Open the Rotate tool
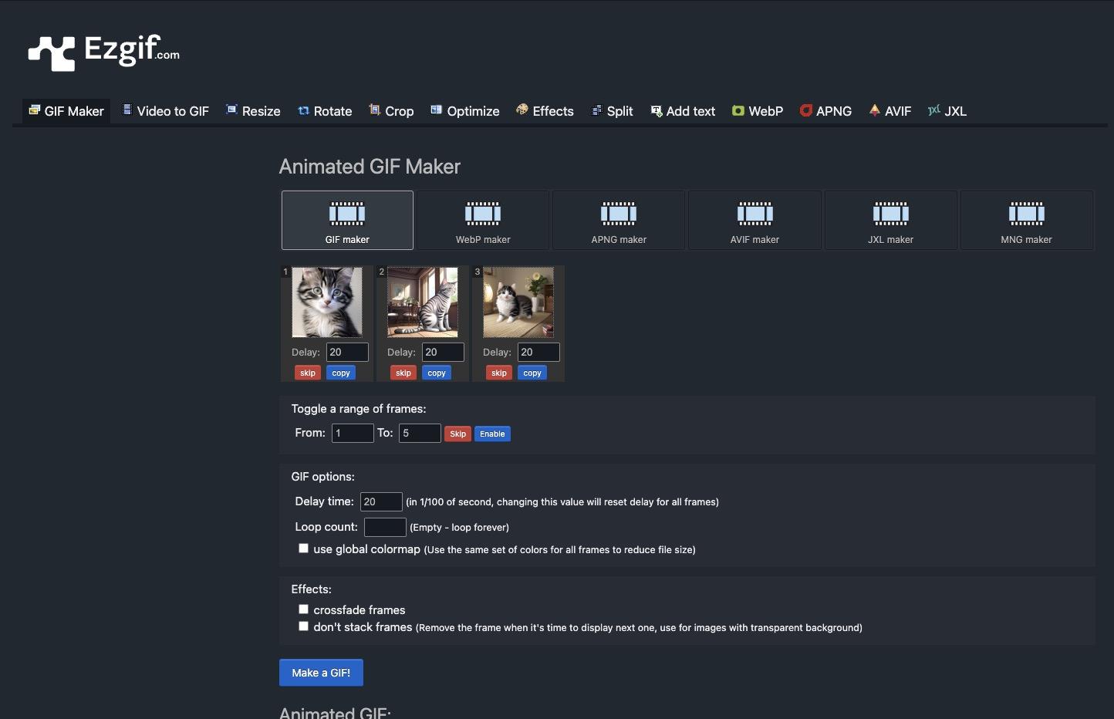 coord(325,111)
